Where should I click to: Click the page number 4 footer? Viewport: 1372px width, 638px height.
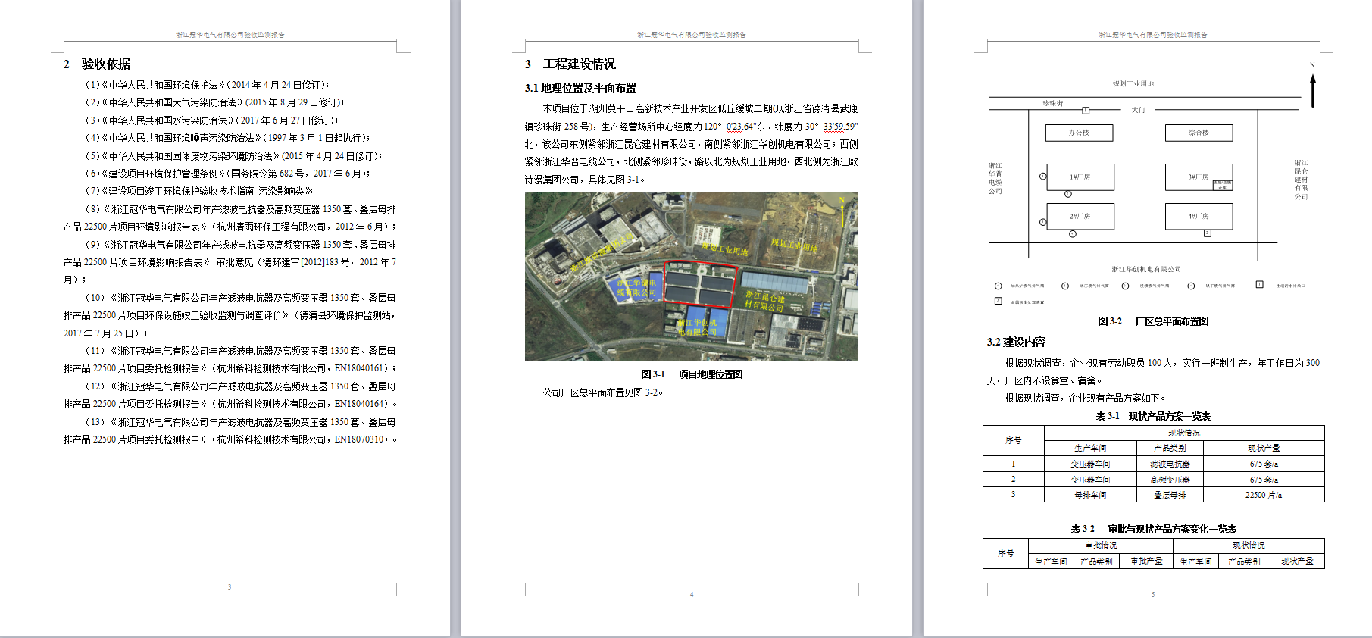pos(692,595)
